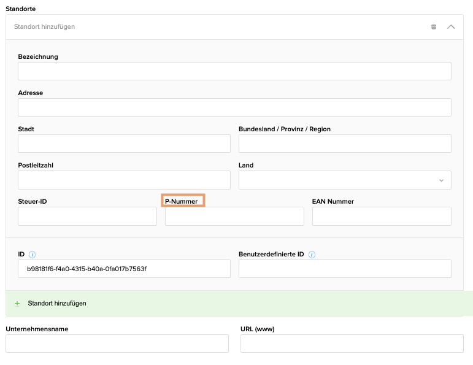Collapse the Standort hinzufügen panel chevron
This screenshot has height=365, width=473.
tap(451, 27)
